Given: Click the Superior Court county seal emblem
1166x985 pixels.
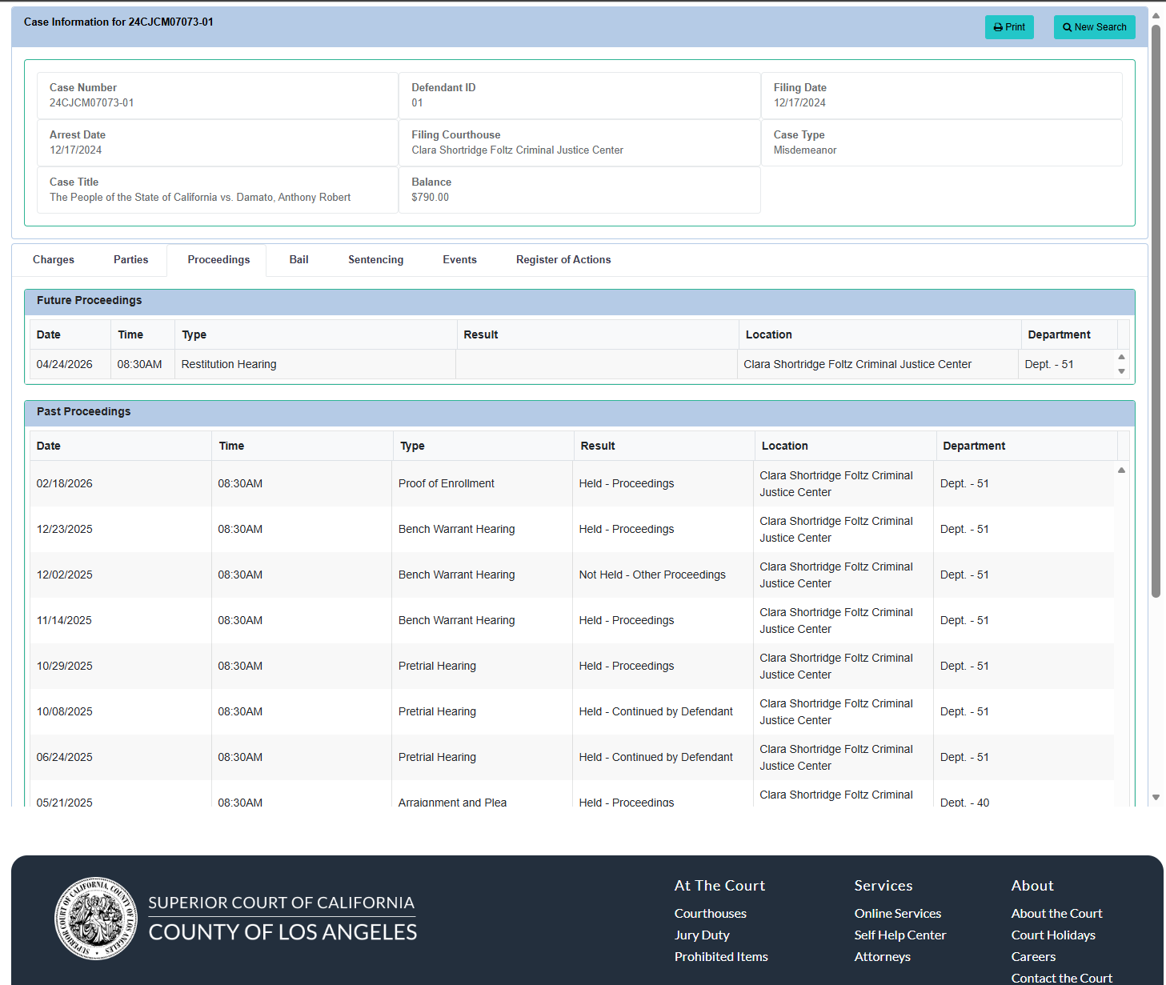Looking at the screenshot, I should [95, 919].
